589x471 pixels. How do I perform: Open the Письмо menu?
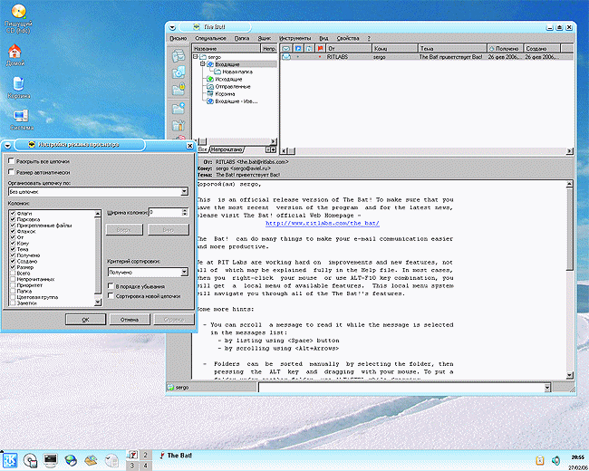tap(178, 38)
